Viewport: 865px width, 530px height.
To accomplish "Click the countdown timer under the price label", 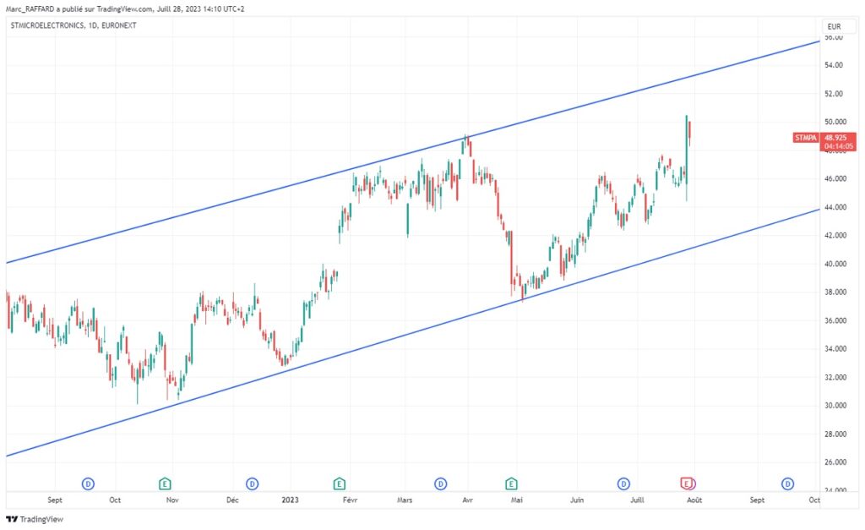I will [x=837, y=145].
